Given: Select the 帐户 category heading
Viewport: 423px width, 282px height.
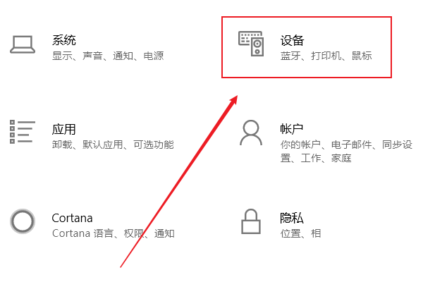Looking at the screenshot, I should [292, 129].
